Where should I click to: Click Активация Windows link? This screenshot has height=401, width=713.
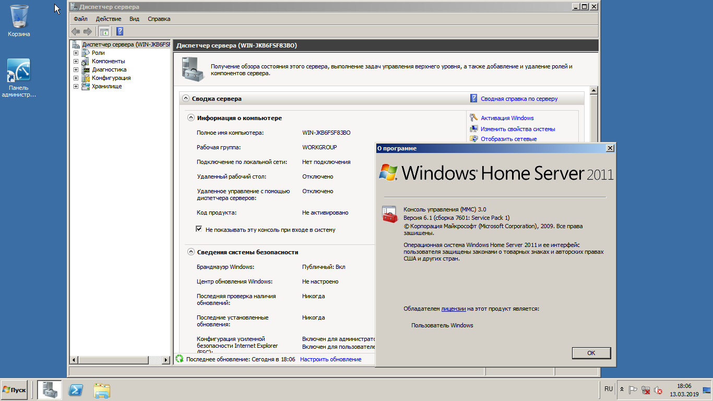point(507,118)
